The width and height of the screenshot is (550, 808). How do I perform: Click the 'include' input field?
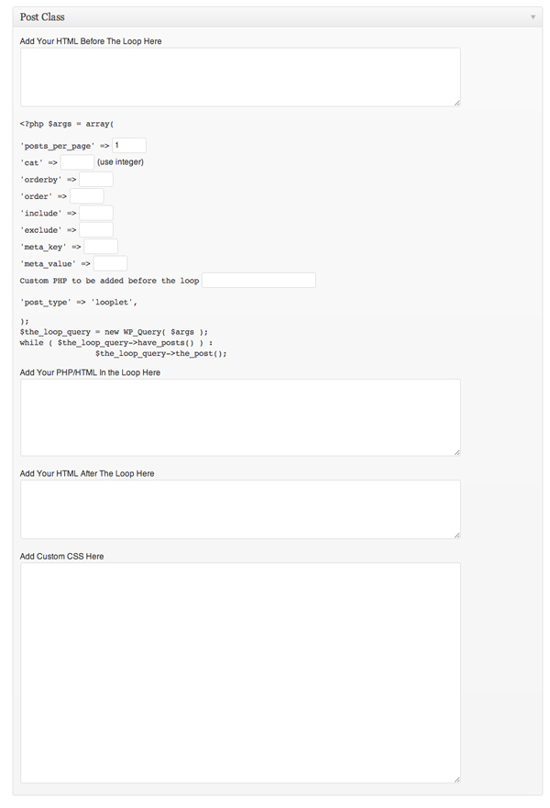coord(96,213)
